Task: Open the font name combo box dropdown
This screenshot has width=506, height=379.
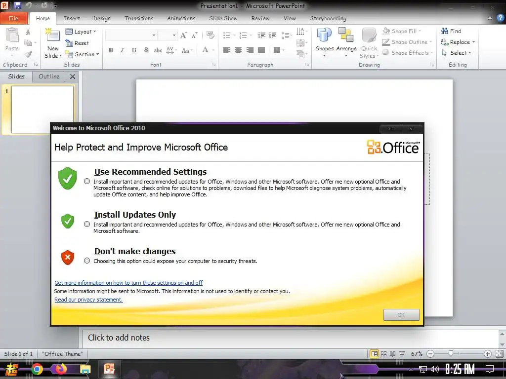Action: click(x=154, y=35)
